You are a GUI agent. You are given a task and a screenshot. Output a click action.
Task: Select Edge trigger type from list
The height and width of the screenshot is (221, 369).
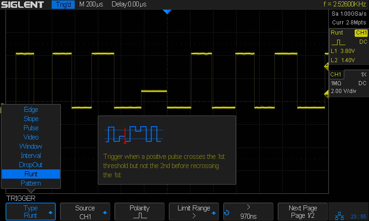point(31,110)
